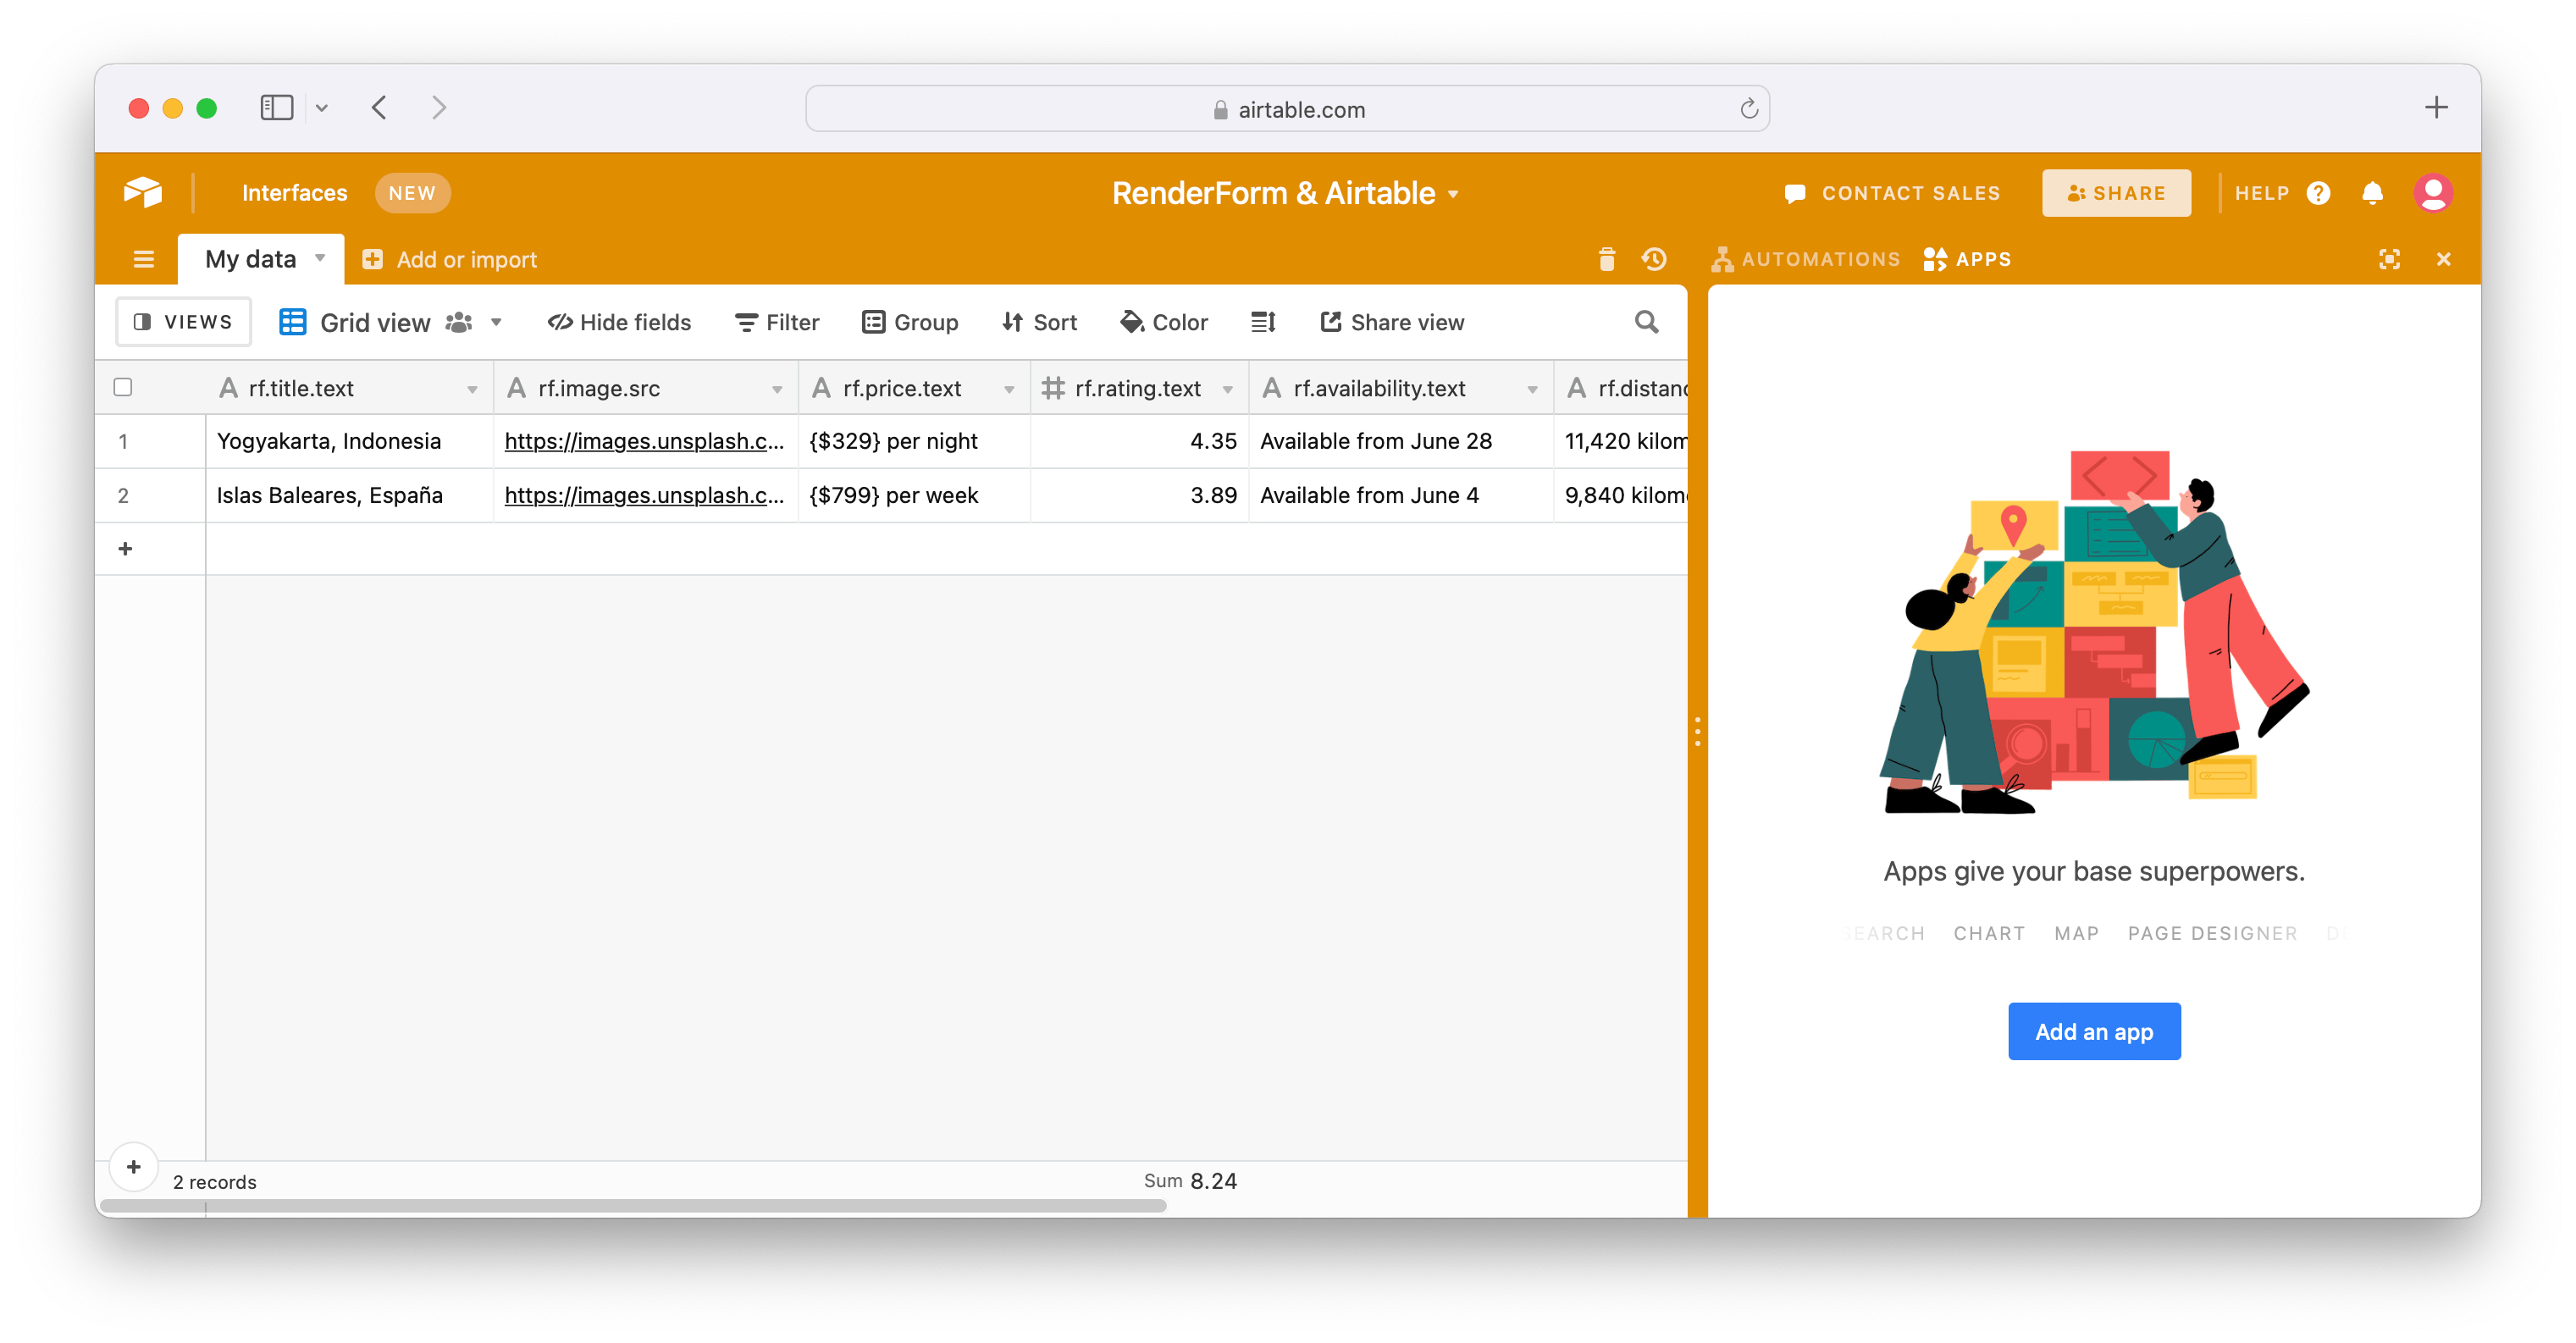The image size is (2576, 1343).
Task: Click the Add an app button
Action: (x=2094, y=1031)
